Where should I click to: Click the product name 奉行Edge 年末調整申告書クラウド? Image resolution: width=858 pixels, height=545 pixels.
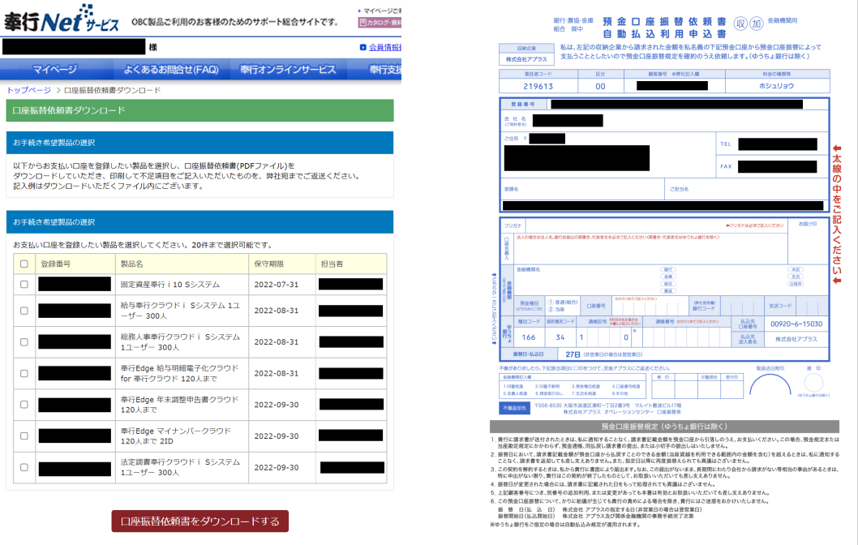(179, 405)
